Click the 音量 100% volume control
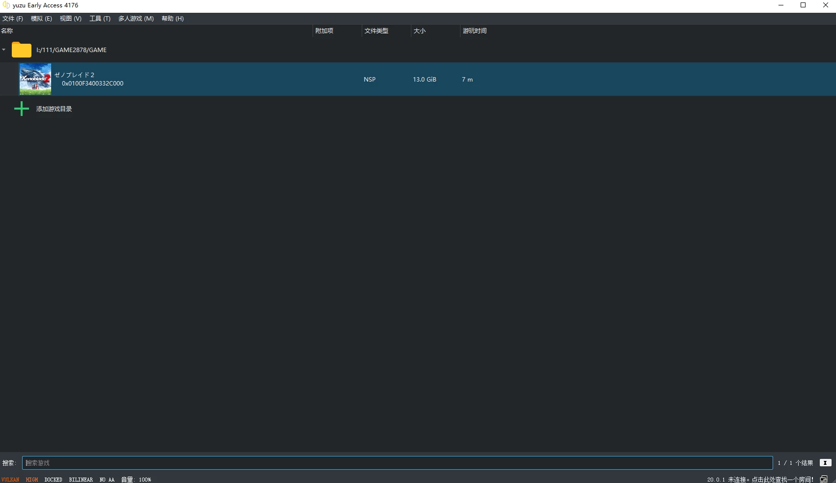836x483 pixels. [x=136, y=480]
